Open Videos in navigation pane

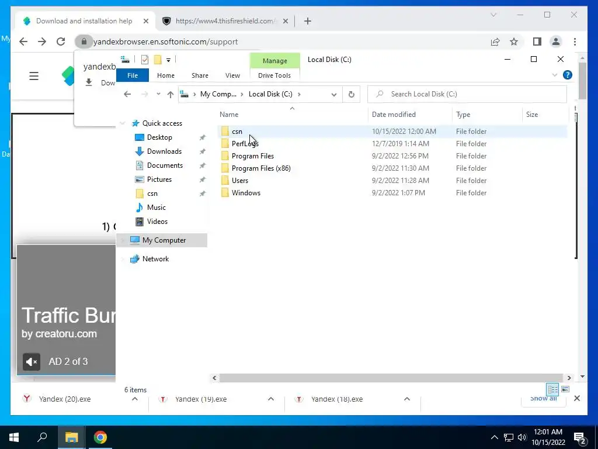[157, 222]
